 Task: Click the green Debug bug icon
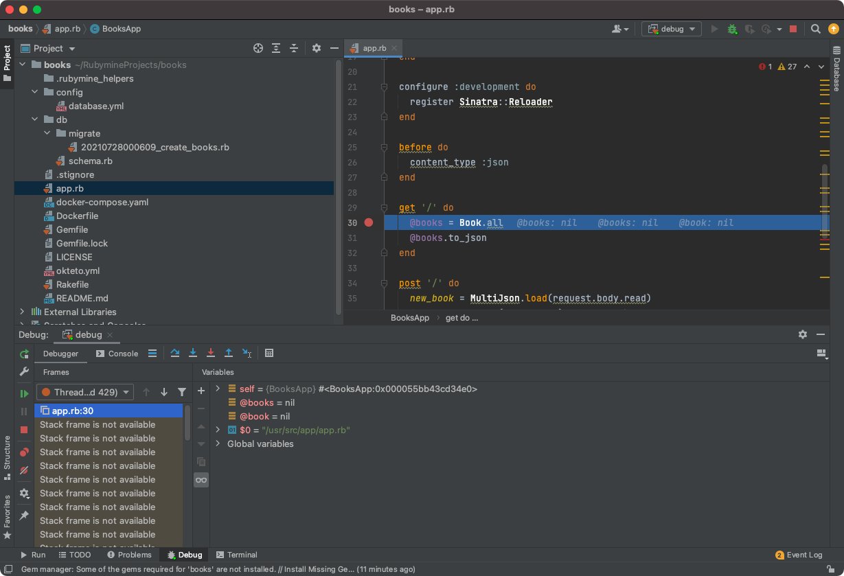pyautogui.click(x=732, y=29)
